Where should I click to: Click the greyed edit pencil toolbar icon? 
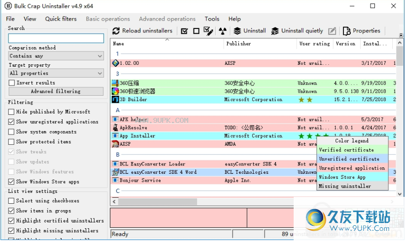(x=332, y=31)
